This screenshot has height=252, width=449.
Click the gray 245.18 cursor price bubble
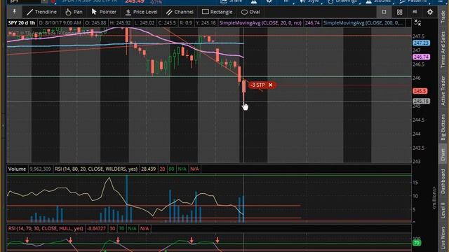pos(421,101)
